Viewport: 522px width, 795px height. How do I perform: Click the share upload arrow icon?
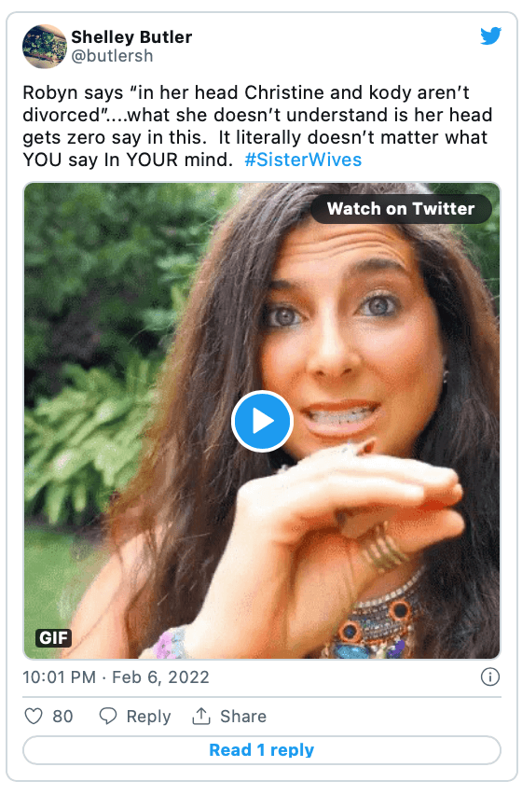[201, 716]
